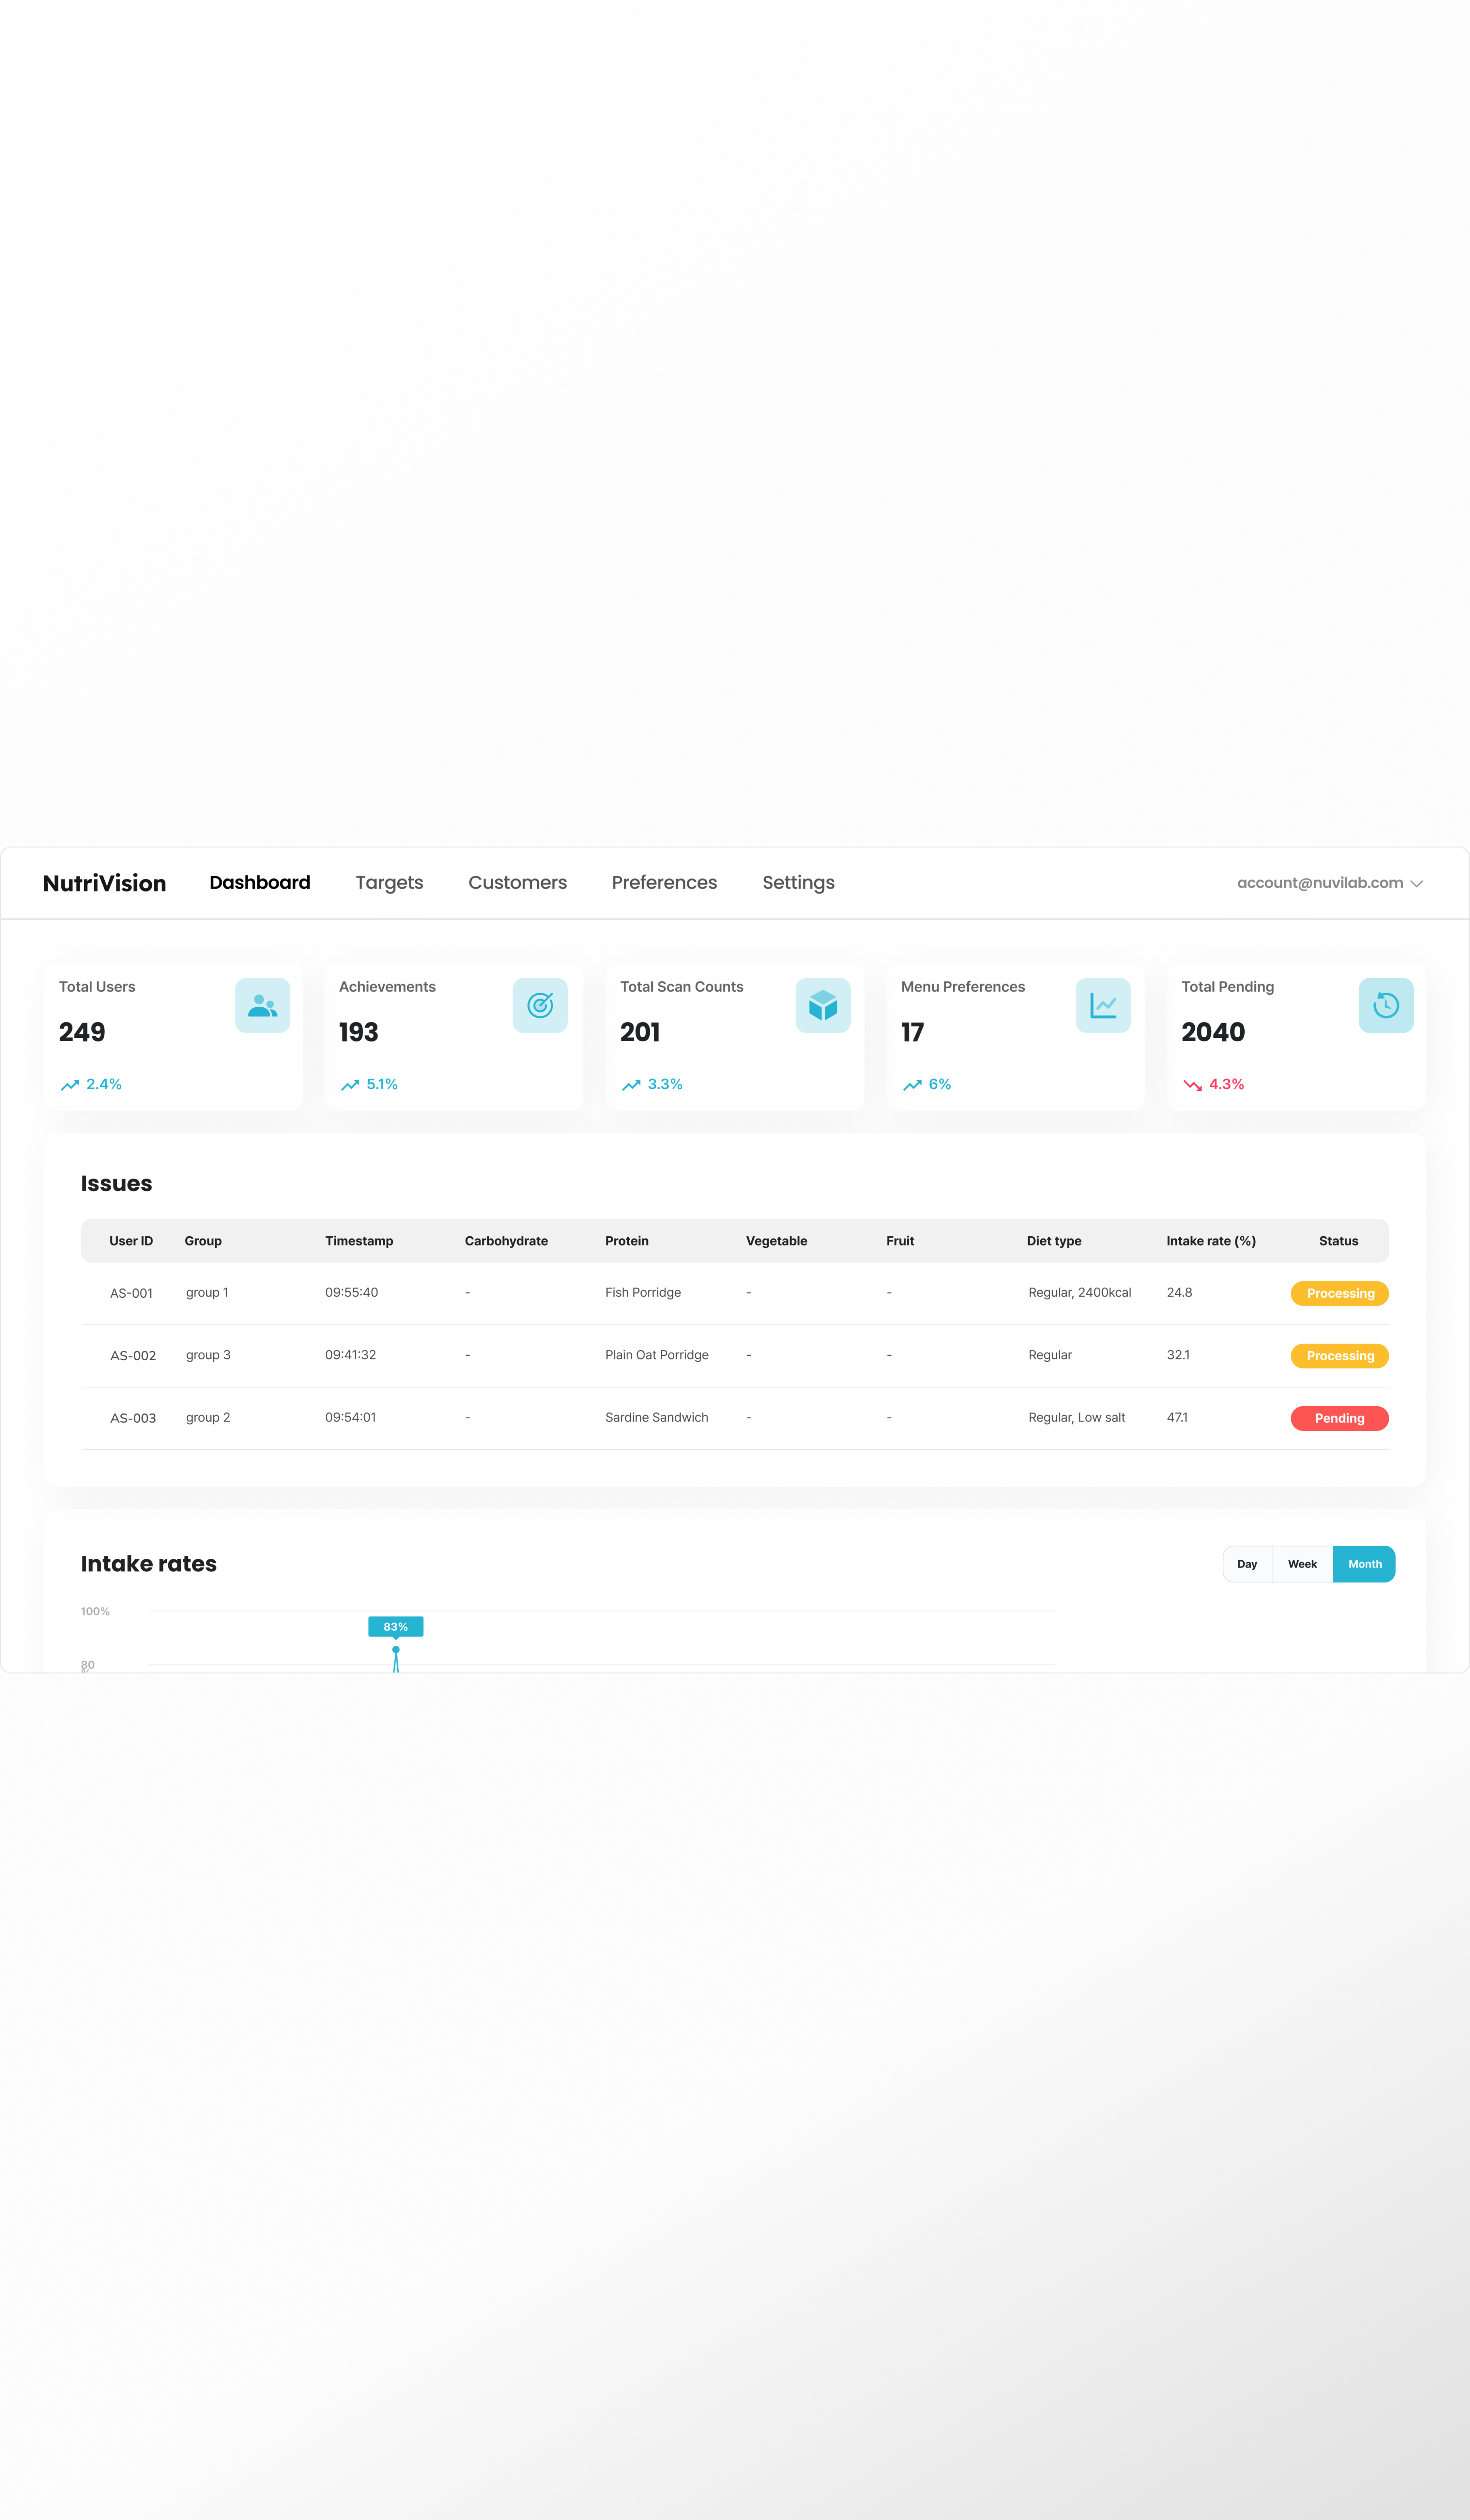The height and width of the screenshot is (2520, 1470).
Task: Click the upward trend arrow beside 6%
Action: (x=912, y=1085)
